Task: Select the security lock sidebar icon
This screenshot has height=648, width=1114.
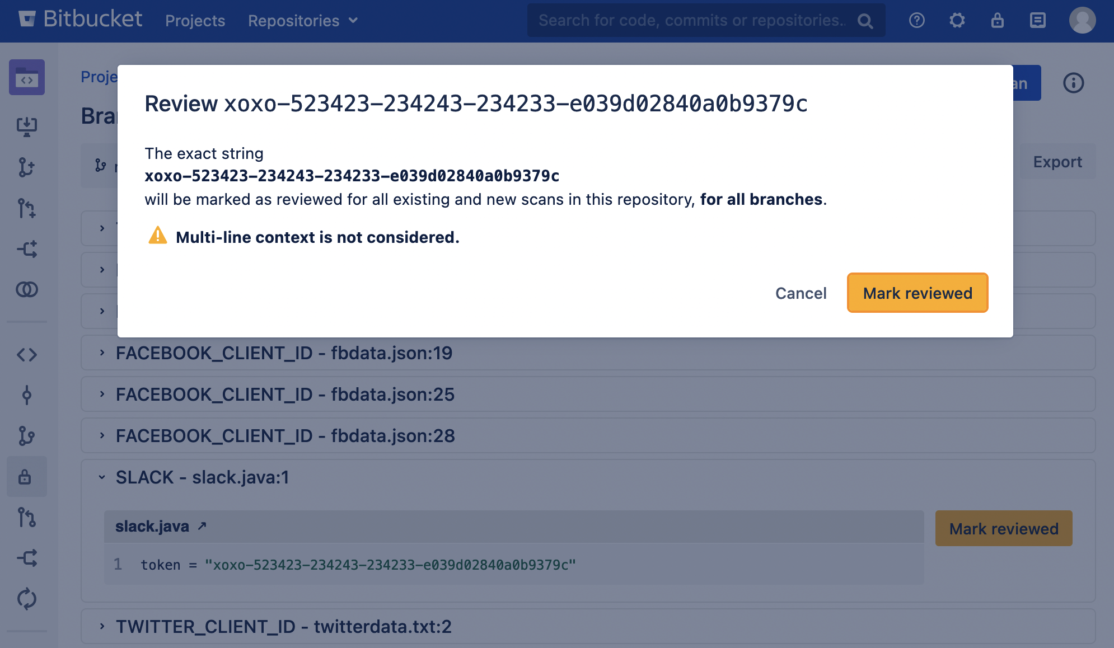Action: [25, 477]
